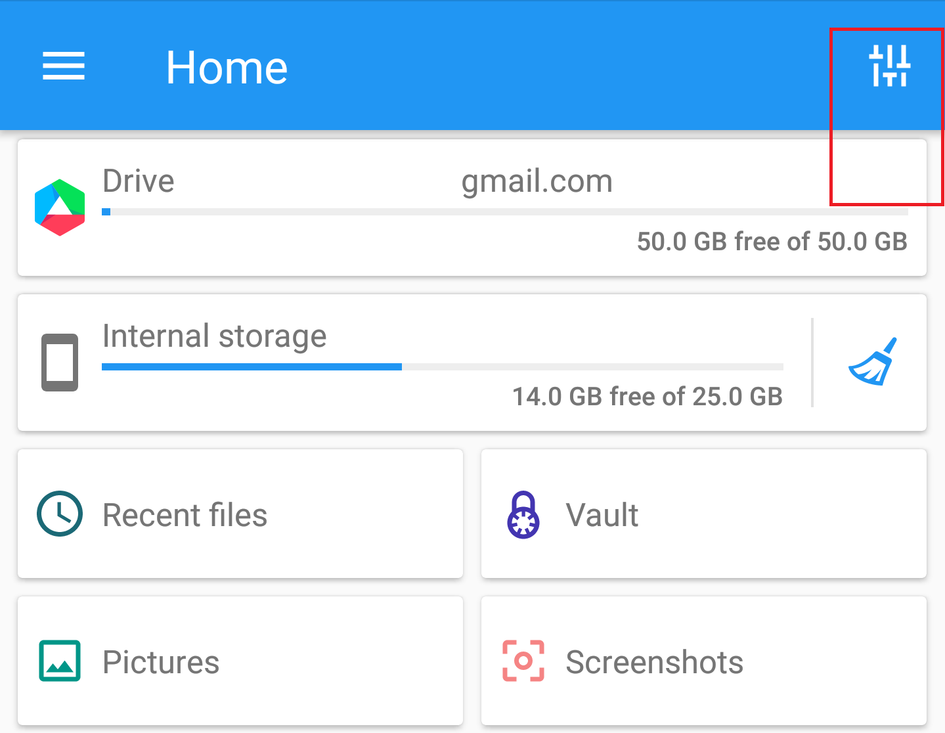The image size is (945, 733).
Task: Tap the Drive hexagon logo icon
Action: 60,208
